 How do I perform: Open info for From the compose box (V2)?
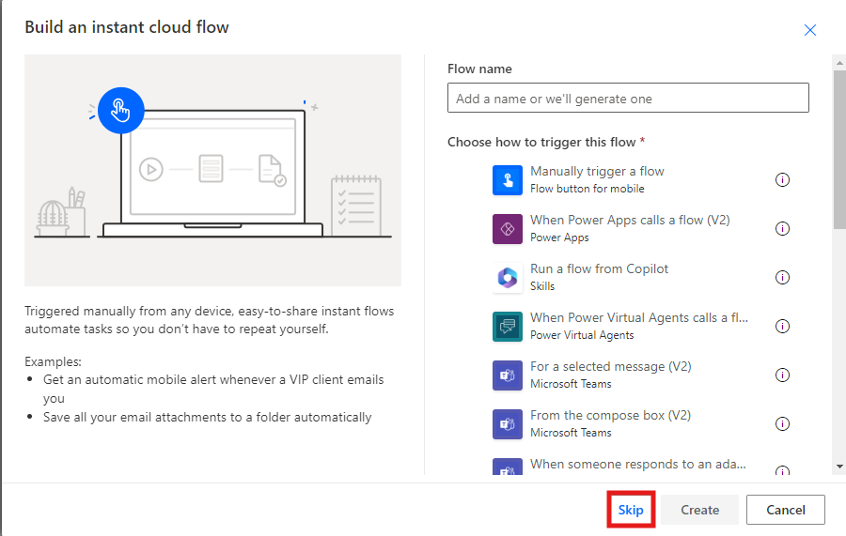click(782, 424)
